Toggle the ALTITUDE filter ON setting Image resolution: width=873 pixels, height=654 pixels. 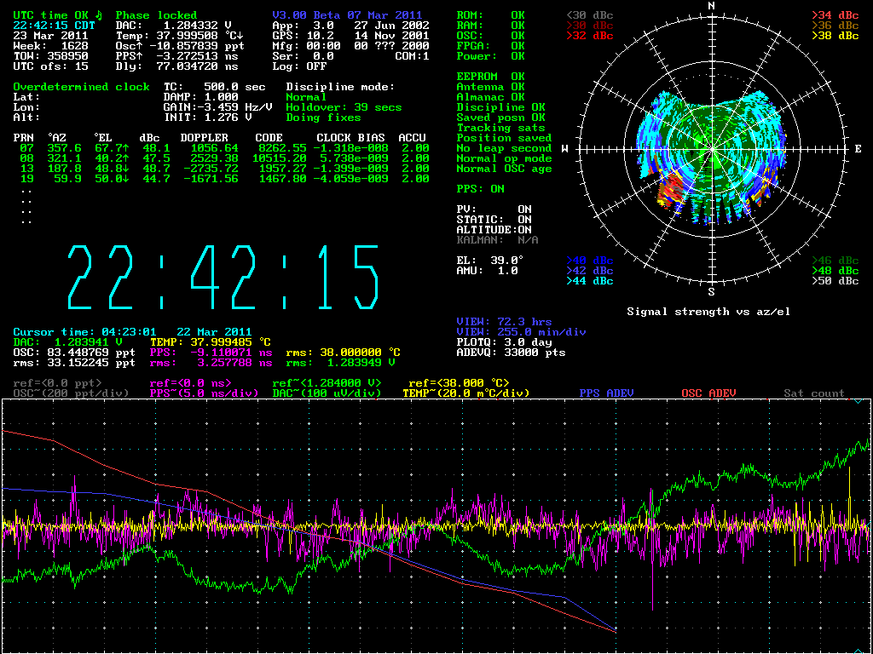(x=494, y=230)
